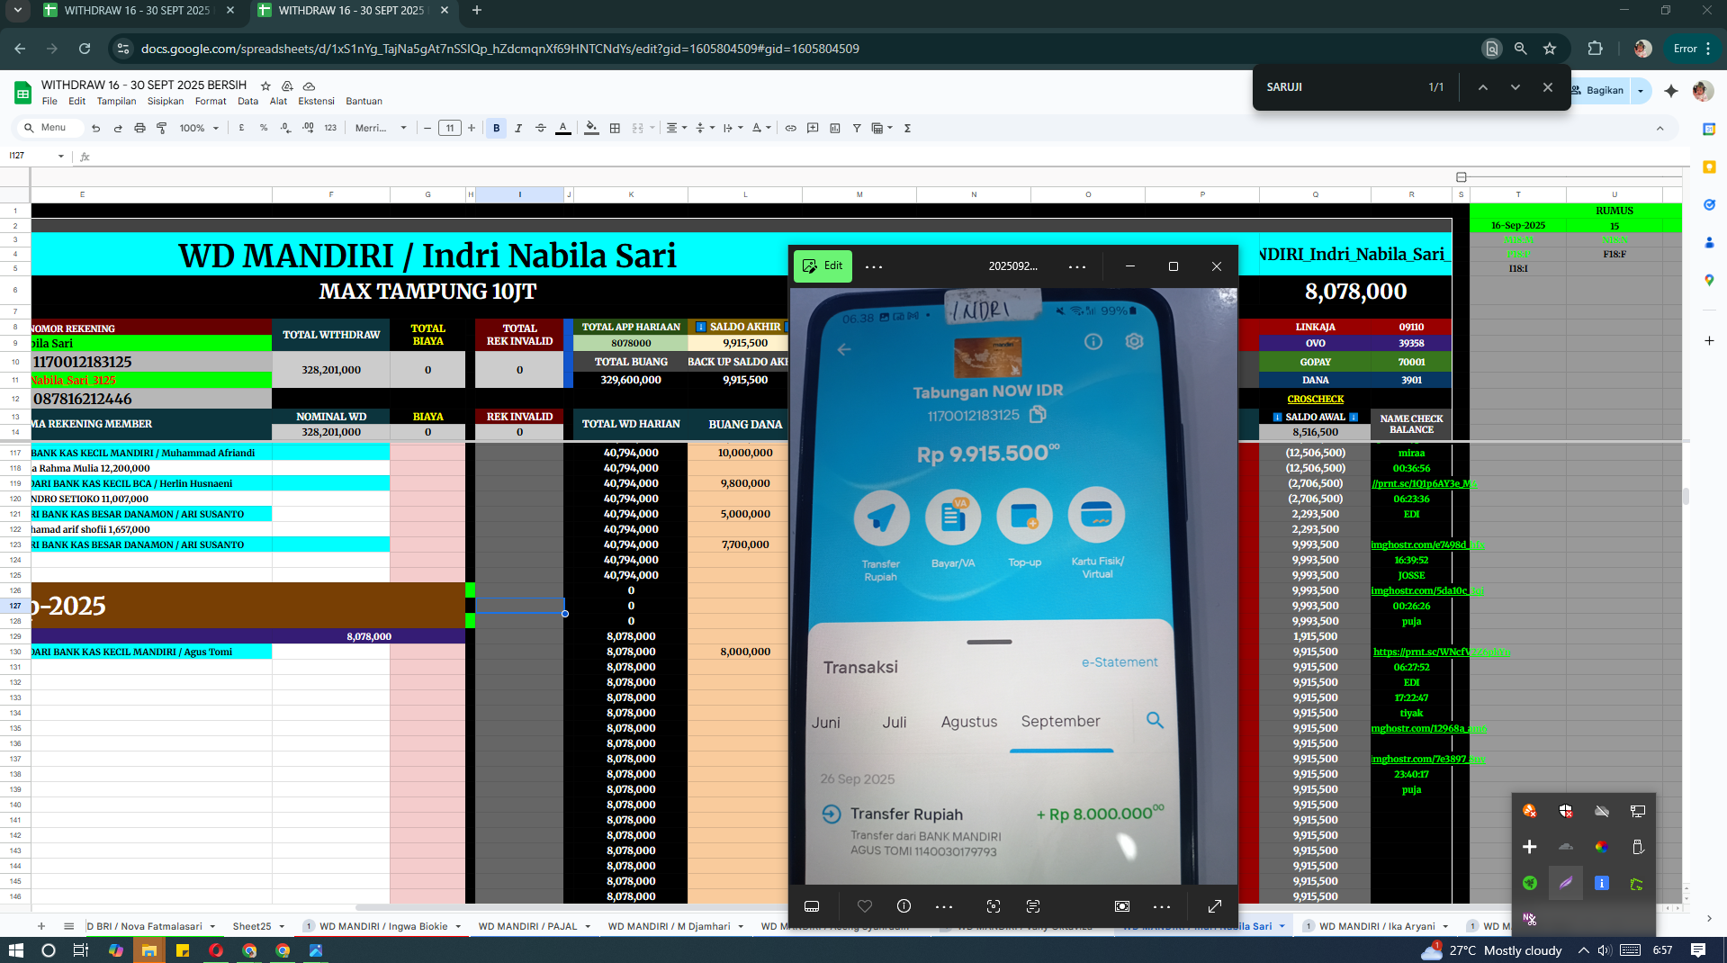1727x963 pixels.
Task: Click the Insert chart icon
Action: 835,128
